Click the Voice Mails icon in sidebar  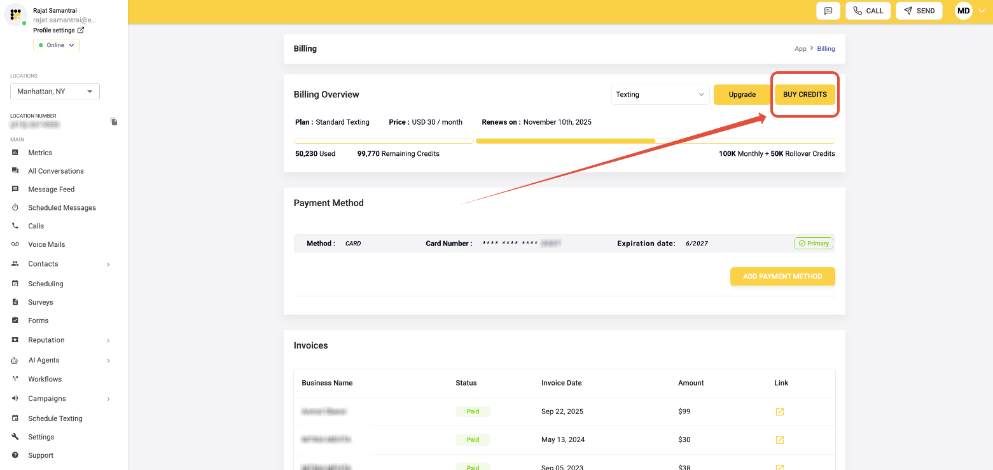click(15, 244)
